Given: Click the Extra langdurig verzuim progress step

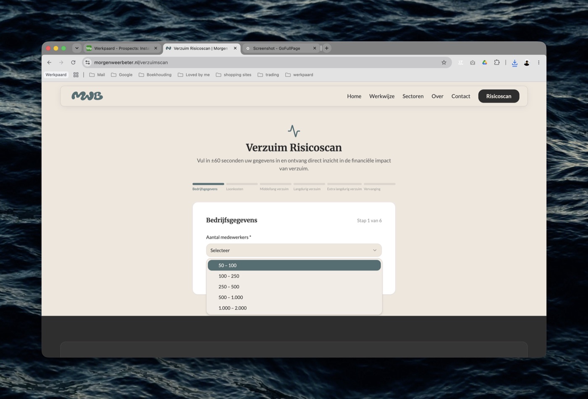Looking at the screenshot, I should 344,187.
